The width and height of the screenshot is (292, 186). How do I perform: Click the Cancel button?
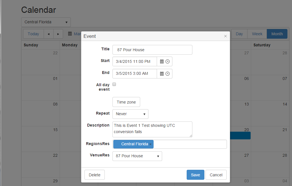click(216, 175)
